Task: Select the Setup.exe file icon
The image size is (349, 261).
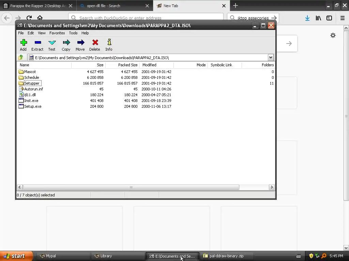Action: coord(21,106)
